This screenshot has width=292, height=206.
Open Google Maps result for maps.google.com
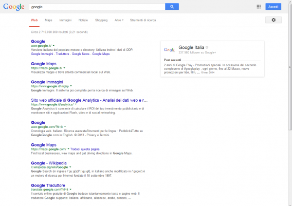pos(44,145)
